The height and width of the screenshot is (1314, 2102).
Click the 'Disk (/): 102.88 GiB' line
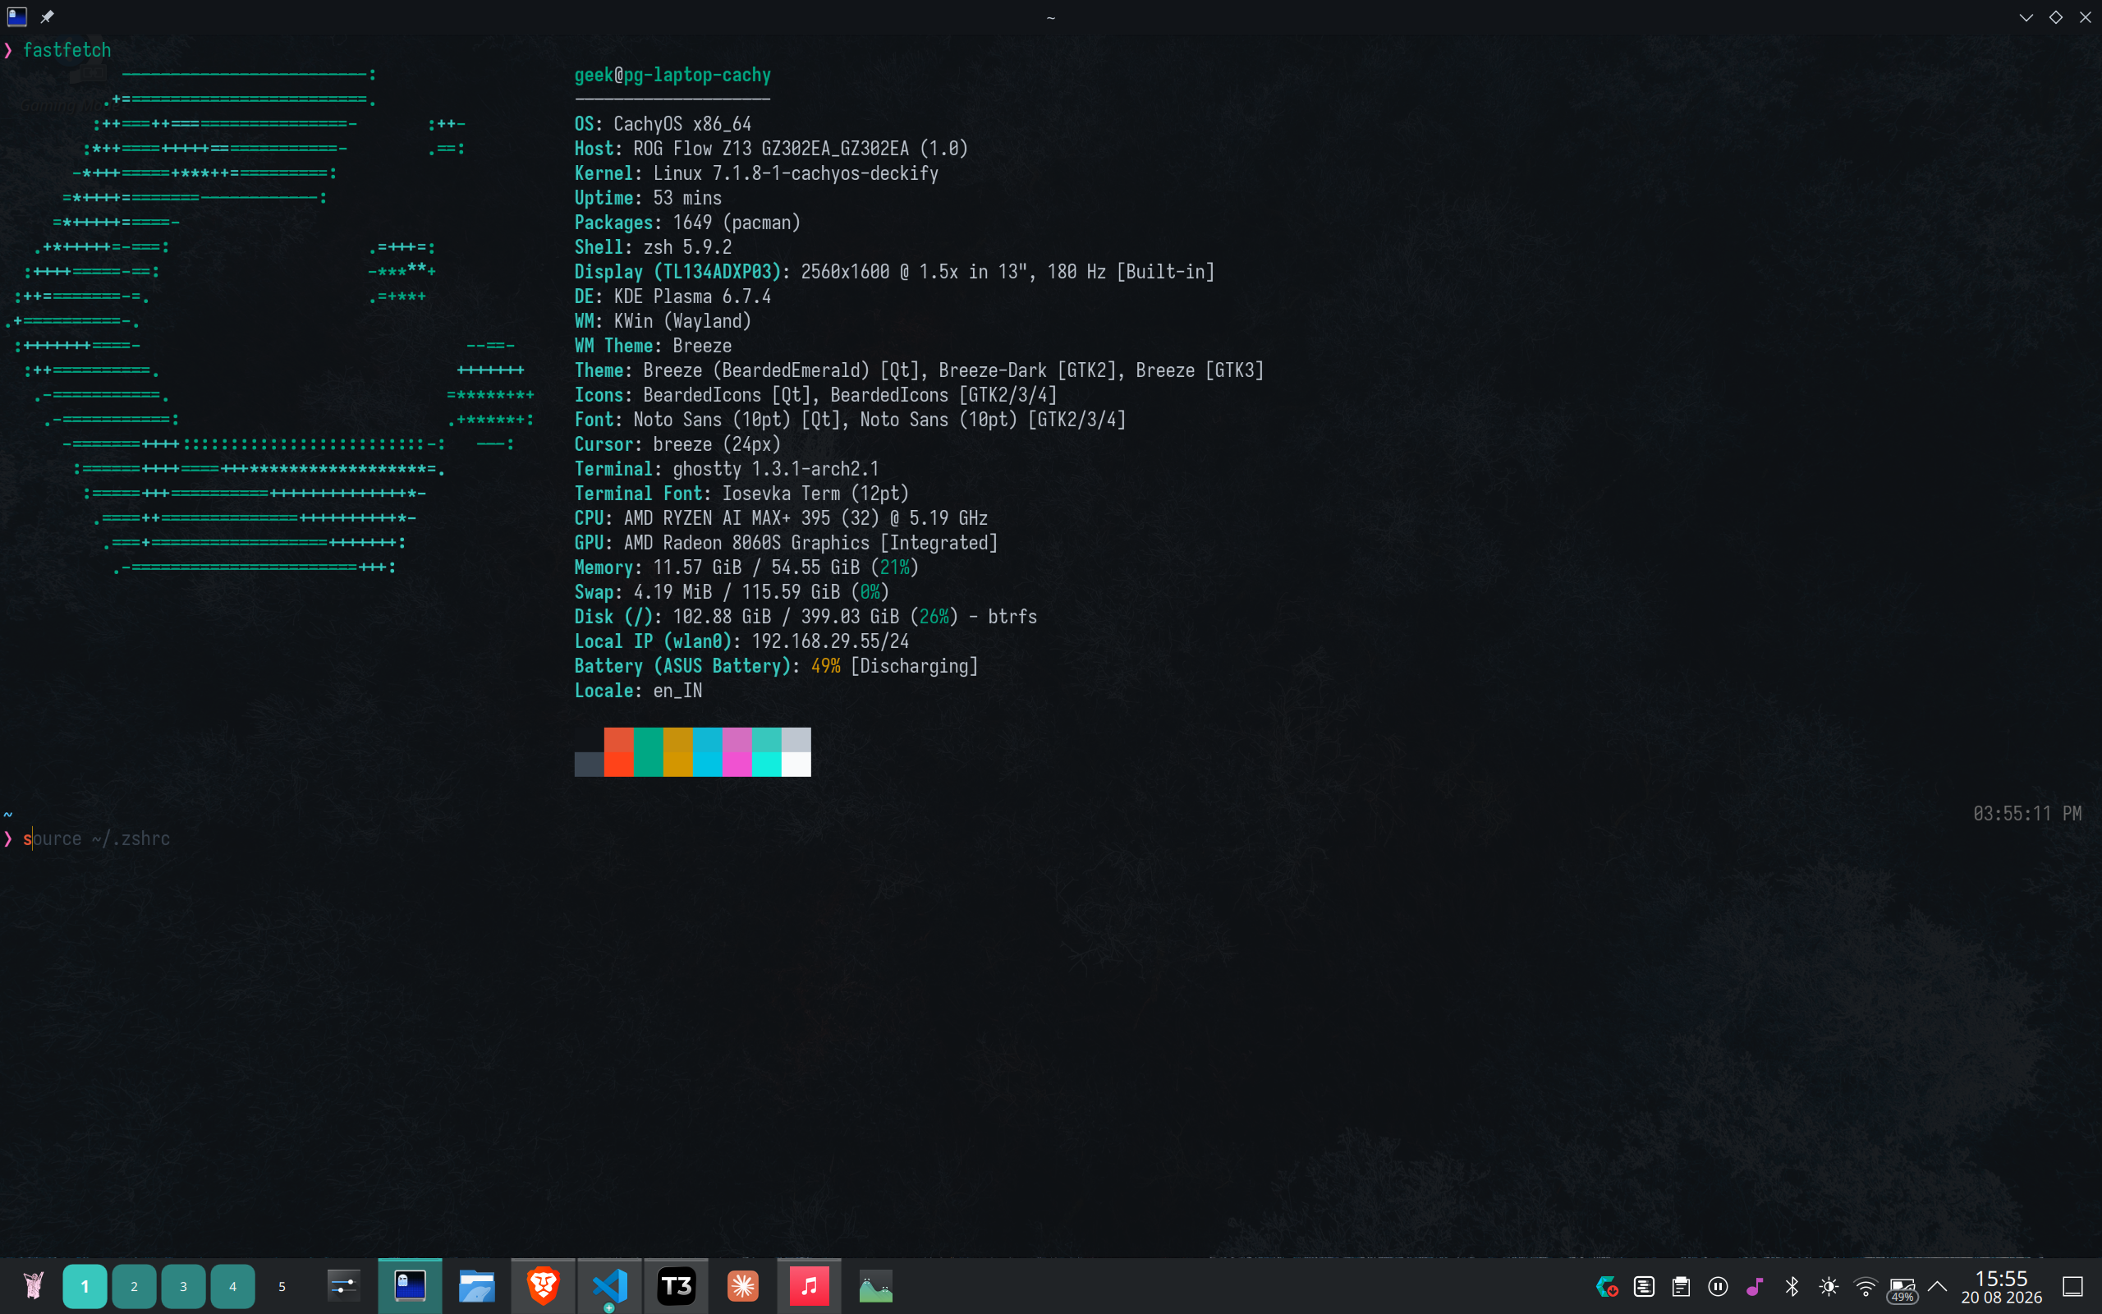tap(806, 617)
